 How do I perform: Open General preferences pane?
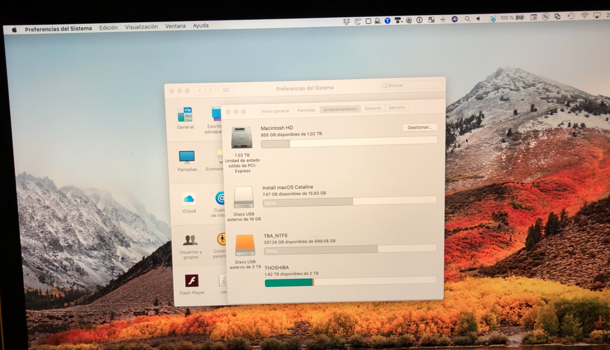185,118
